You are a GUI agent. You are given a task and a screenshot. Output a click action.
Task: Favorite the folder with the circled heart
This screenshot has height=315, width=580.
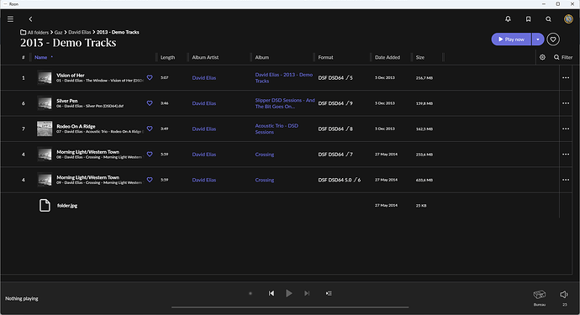[553, 39]
